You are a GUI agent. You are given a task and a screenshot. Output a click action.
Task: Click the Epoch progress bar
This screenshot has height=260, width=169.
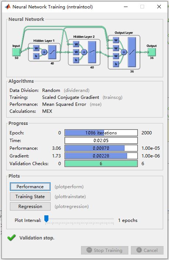pyautogui.click(x=101, y=133)
